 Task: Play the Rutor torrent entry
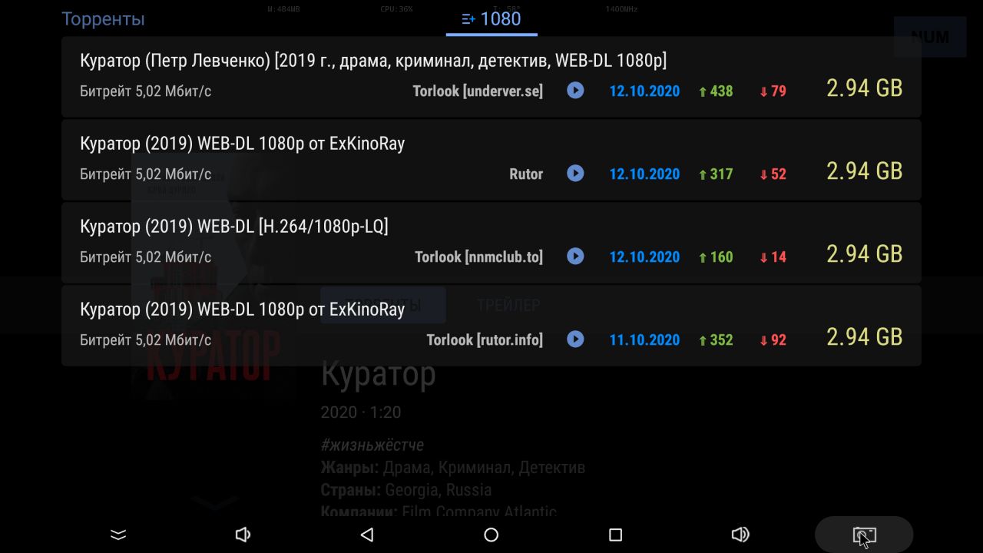coord(575,174)
